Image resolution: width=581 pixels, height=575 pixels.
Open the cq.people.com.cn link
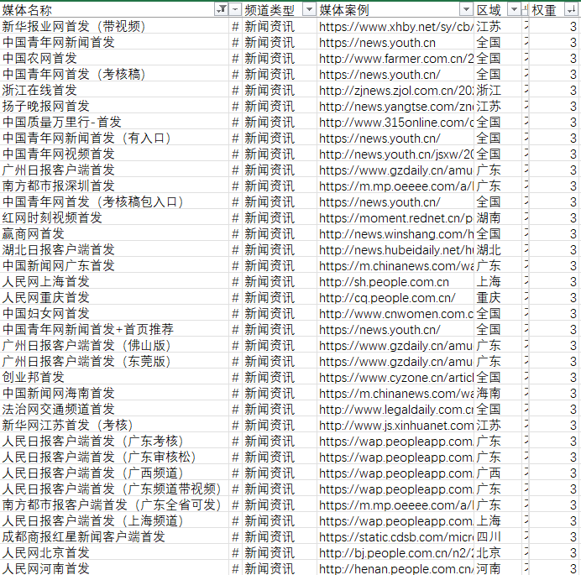click(387, 298)
